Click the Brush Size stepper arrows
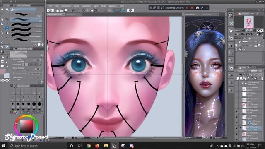The image size is (265, 149). coord(38,60)
